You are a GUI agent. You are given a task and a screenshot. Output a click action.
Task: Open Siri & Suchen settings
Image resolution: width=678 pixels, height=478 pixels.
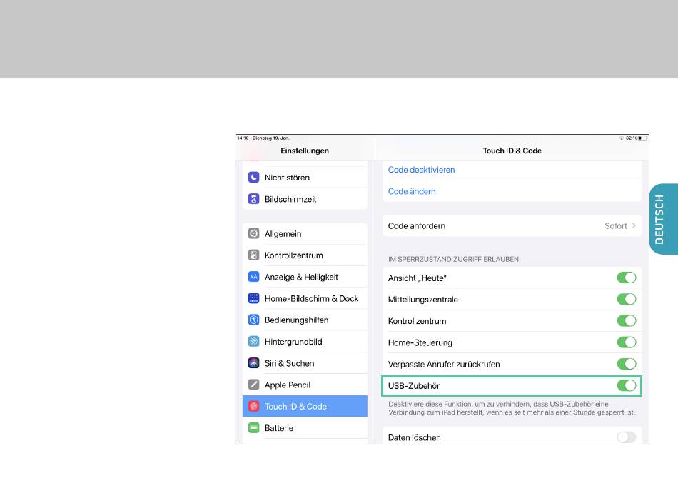tap(305, 363)
